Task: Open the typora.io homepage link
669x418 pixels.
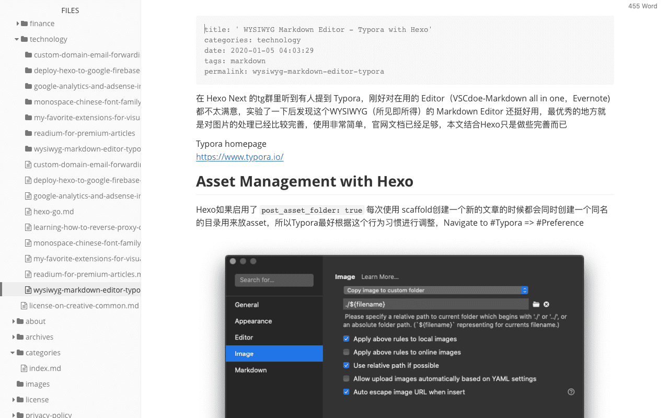Action: [x=239, y=157]
